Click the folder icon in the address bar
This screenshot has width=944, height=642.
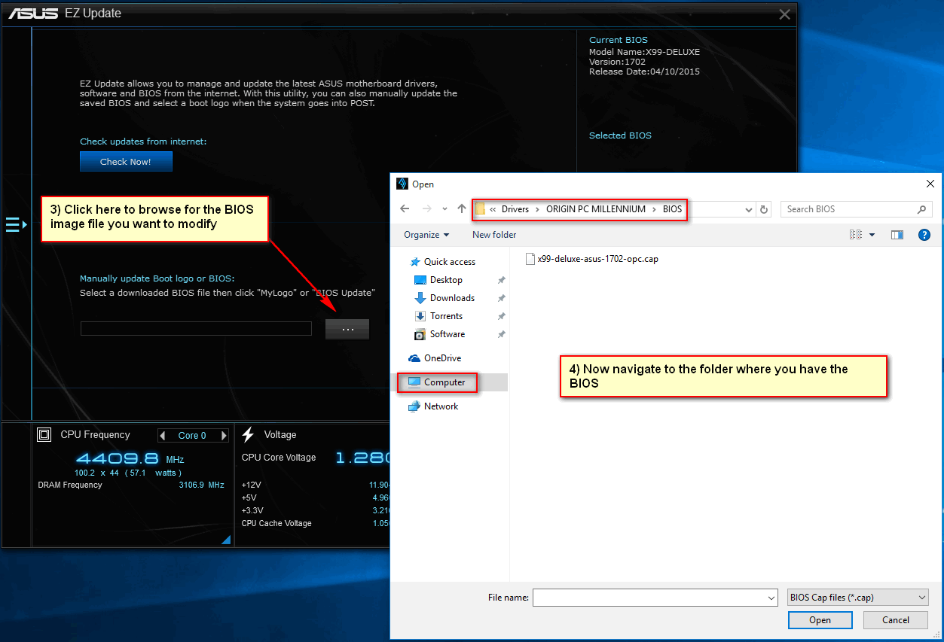point(480,209)
